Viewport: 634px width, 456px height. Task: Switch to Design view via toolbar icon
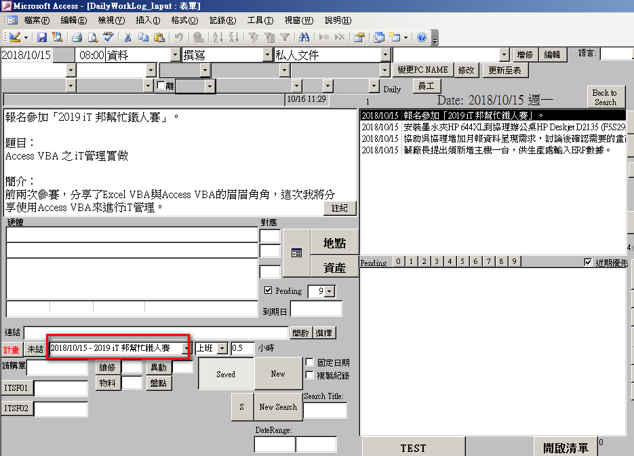[14, 37]
